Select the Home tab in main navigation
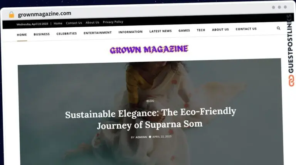The height and width of the screenshot is (165, 296). 22,35
